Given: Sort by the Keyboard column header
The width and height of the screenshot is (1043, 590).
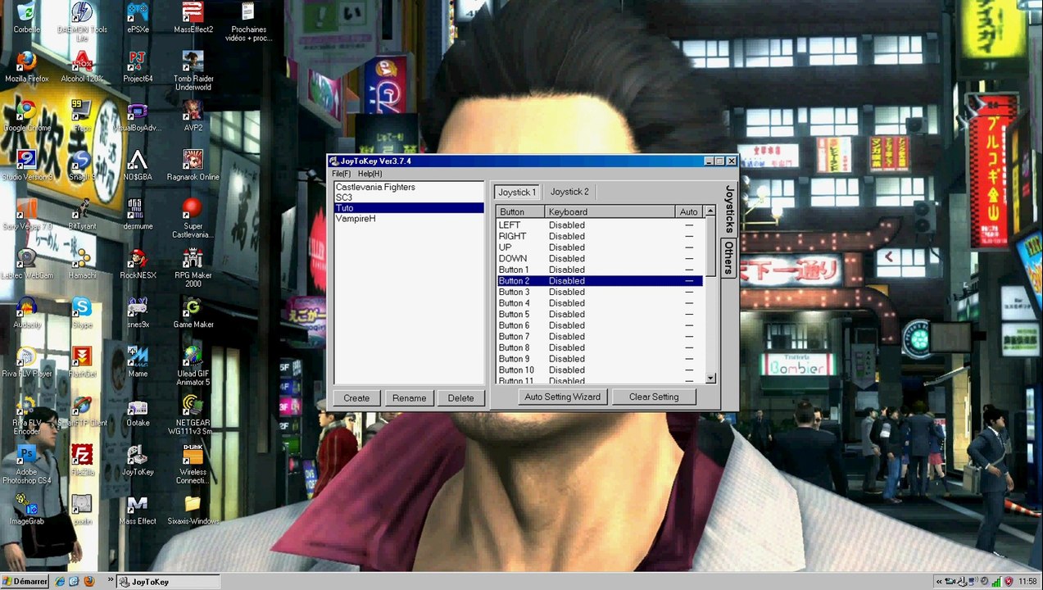Looking at the screenshot, I should click(x=610, y=211).
